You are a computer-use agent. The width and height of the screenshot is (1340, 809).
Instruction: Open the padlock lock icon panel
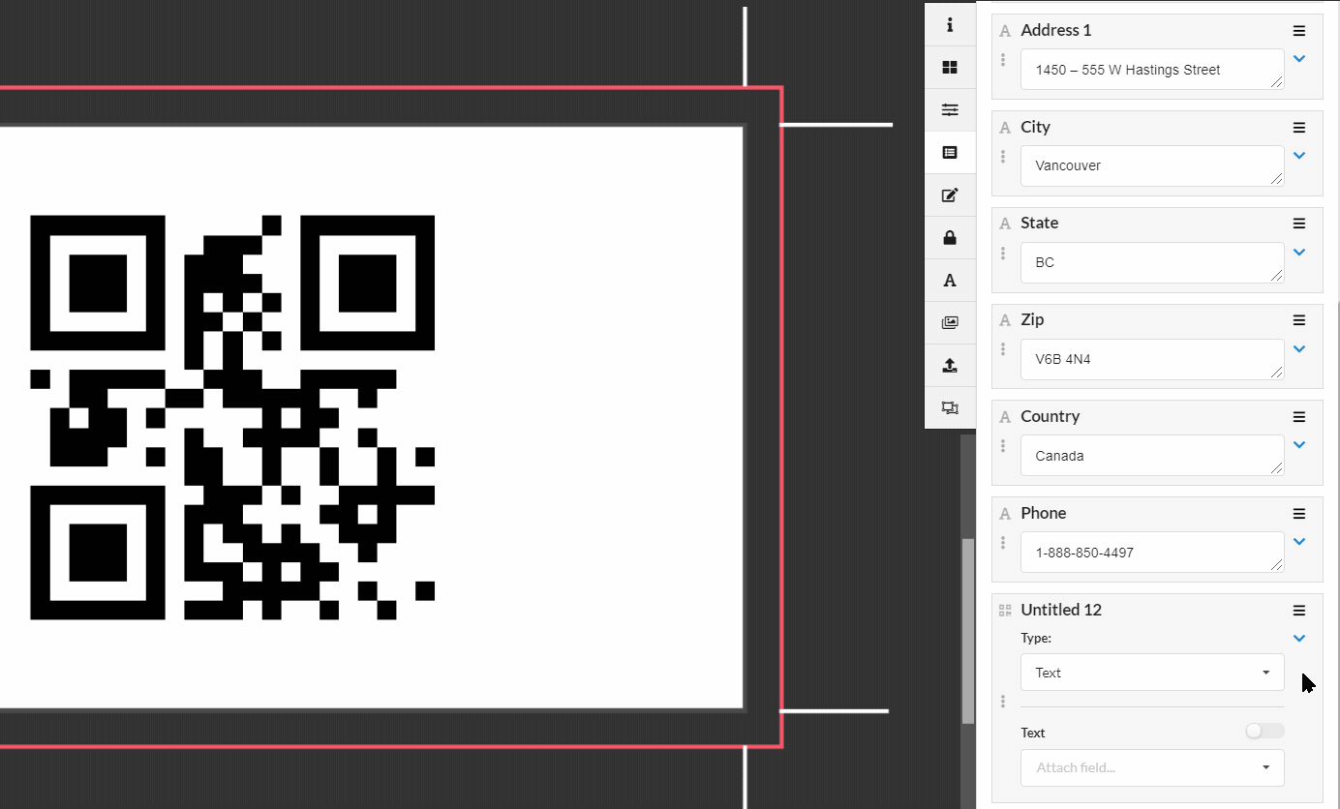coord(950,237)
